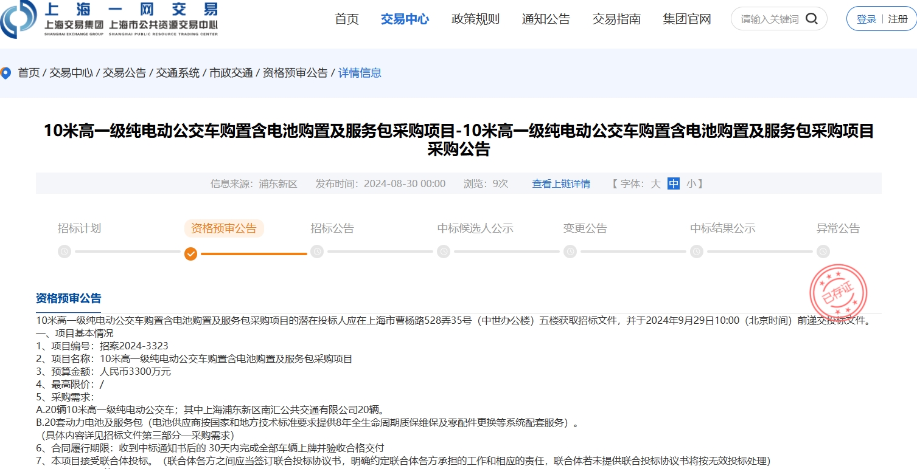The image size is (917, 469).
Task: Open the 政策规则 nav menu
Action: click(475, 19)
